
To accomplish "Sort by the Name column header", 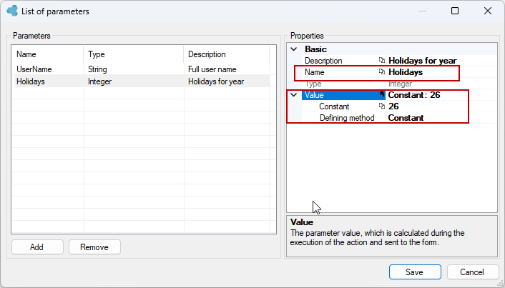I will (x=47, y=54).
